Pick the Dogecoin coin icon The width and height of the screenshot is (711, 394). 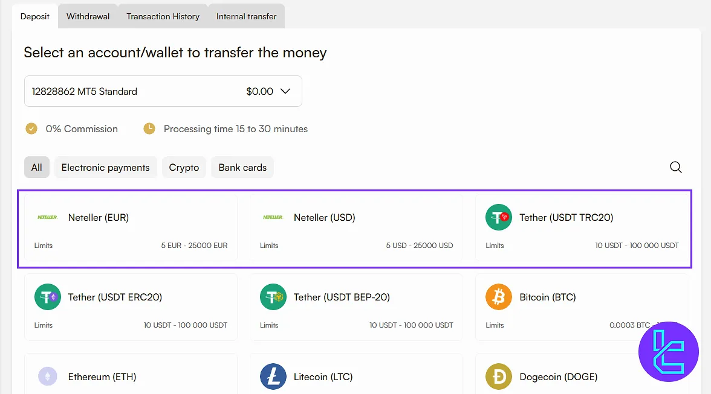[499, 377]
